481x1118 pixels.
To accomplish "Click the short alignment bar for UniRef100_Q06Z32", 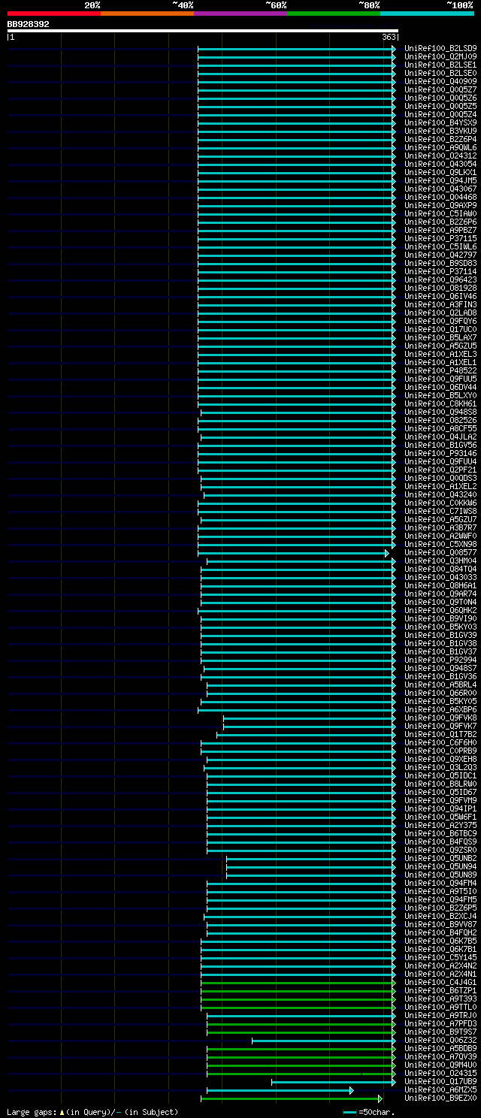I will 323,1041.
